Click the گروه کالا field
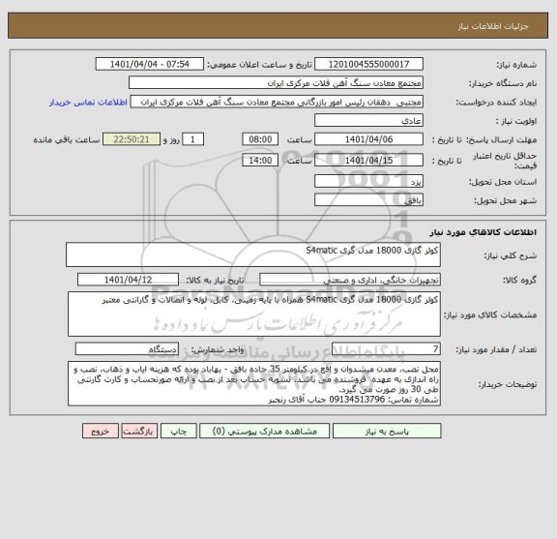The width and height of the screenshot is (557, 539). [x=350, y=280]
